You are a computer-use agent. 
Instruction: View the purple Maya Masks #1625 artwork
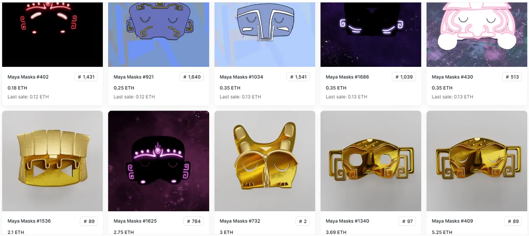pos(159,161)
